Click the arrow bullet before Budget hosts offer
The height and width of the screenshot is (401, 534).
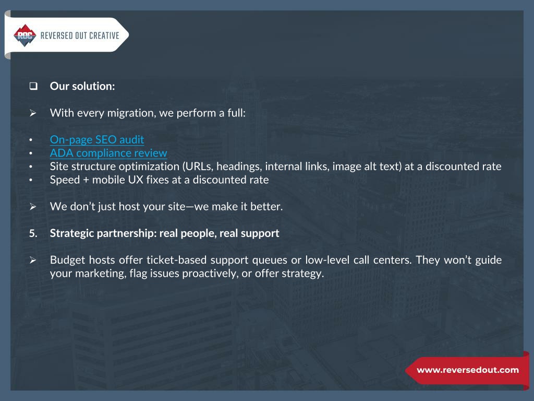click(33, 260)
